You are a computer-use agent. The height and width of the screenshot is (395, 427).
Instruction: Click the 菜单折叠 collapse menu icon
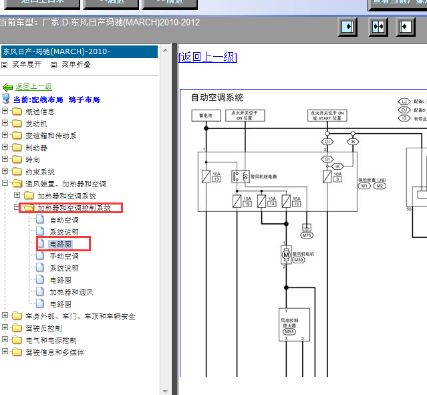[x=54, y=65]
